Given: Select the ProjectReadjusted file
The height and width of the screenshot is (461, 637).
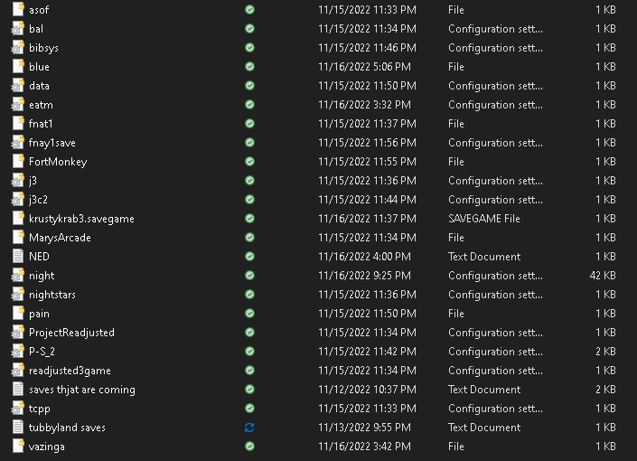Looking at the screenshot, I should click(x=71, y=332).
